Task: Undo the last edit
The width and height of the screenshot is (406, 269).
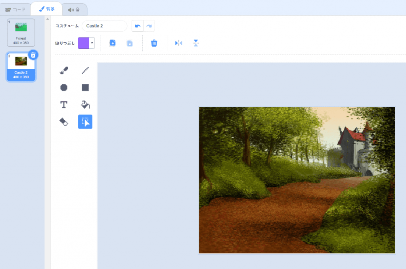Action: coord(138,26)
